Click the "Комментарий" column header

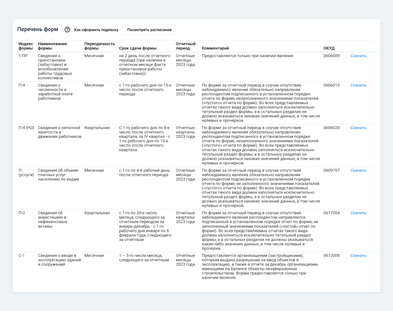click(x=215, y=48)
